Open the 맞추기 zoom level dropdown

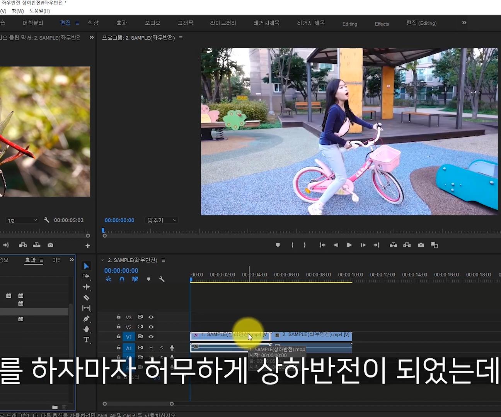[x=161, y=220]
